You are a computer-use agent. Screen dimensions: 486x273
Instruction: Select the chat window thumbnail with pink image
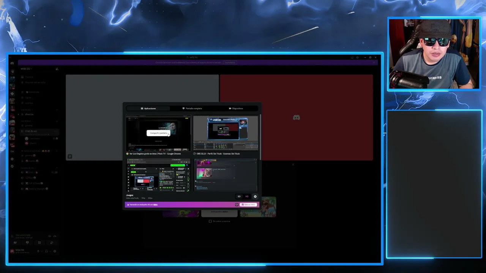coord(226,176)
